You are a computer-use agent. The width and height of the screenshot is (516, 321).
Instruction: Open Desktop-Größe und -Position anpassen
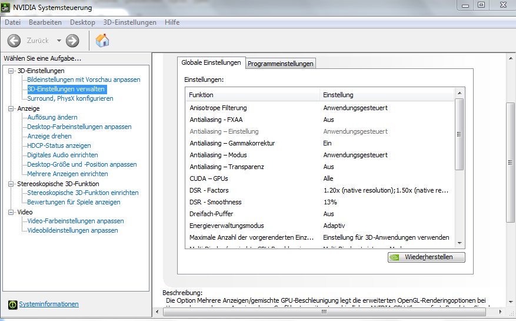[82, 164]
